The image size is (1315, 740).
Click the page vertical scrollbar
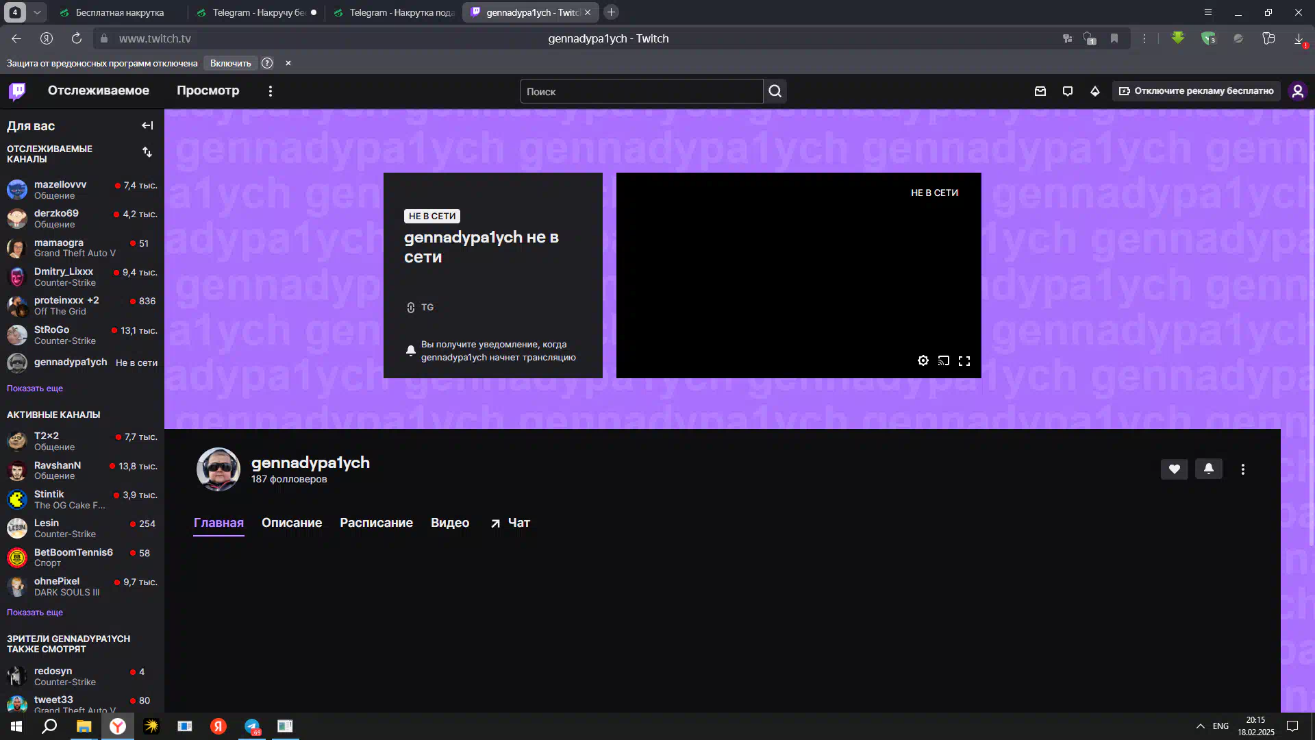(1311, 329)
